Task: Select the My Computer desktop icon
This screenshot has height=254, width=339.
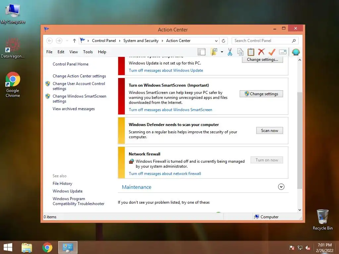Action: click(x=13, y=13)
